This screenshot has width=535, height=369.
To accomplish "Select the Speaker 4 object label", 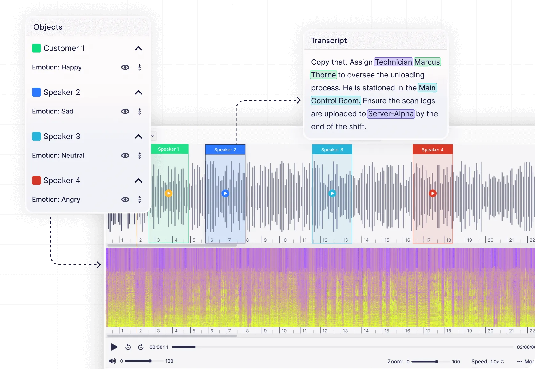I will pos(62,180).
